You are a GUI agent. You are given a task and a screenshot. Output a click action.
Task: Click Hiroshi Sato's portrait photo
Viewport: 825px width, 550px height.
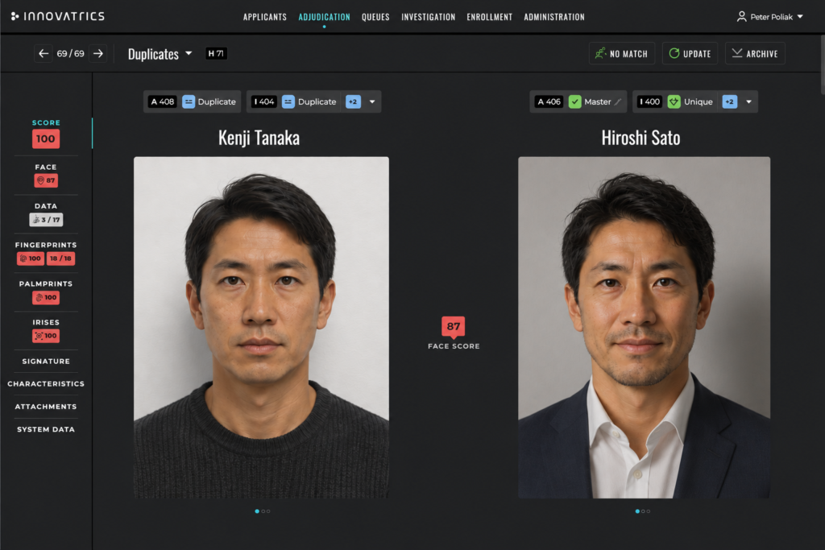point(644,327)
